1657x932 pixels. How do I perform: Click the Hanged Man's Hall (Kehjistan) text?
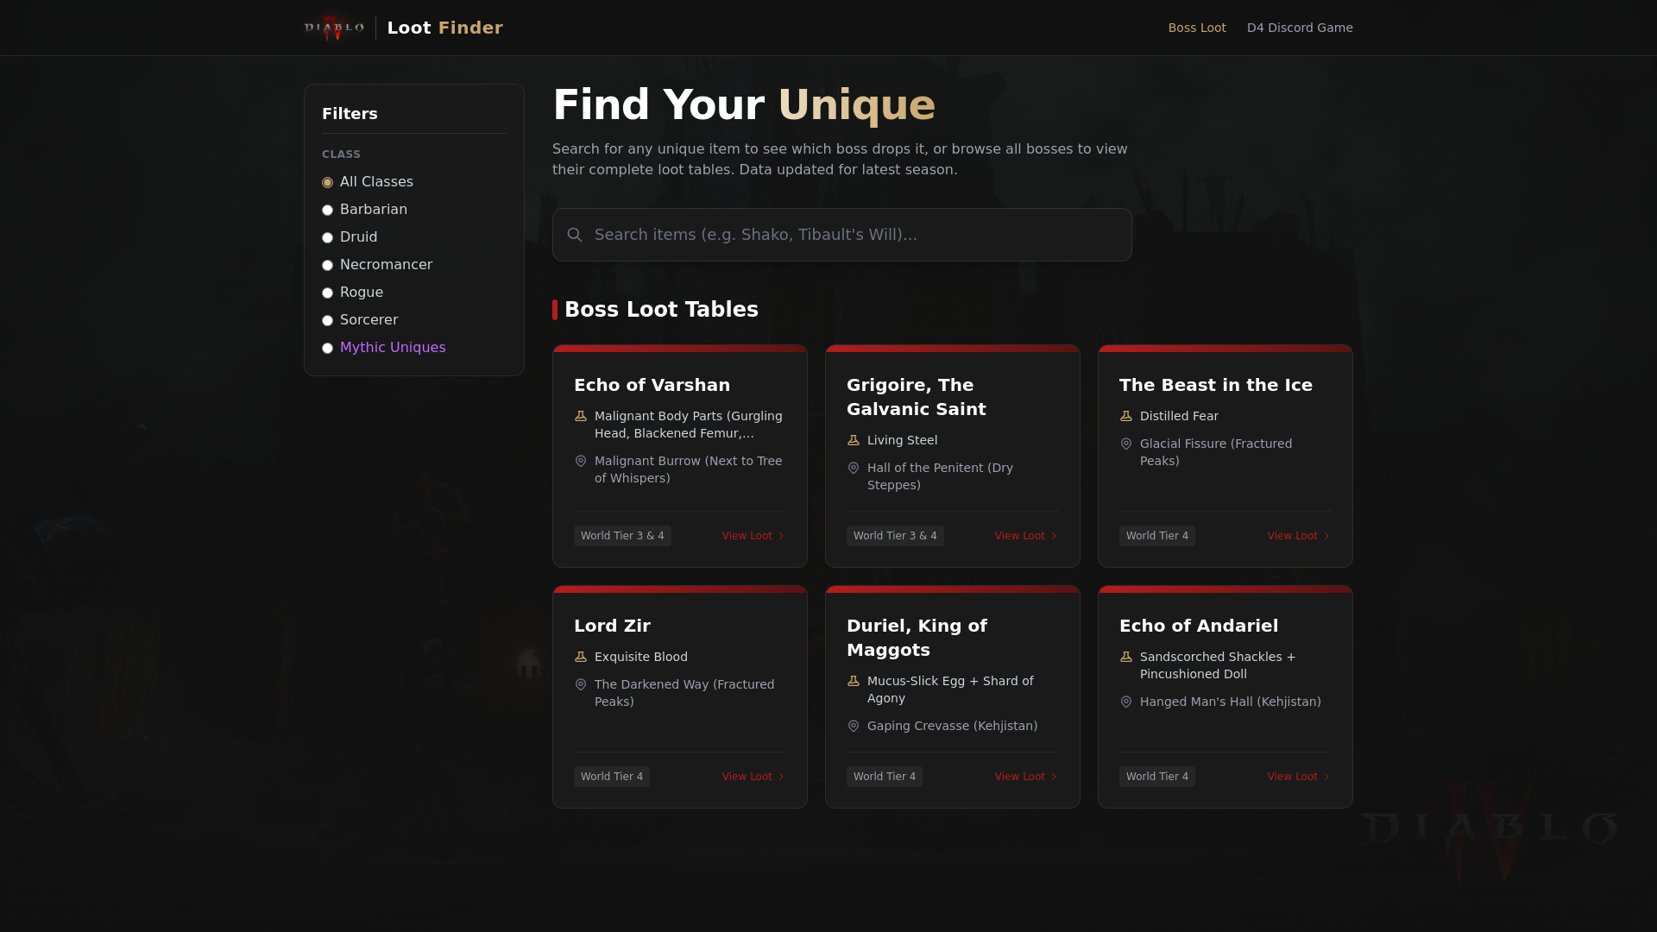point(1231,702)
